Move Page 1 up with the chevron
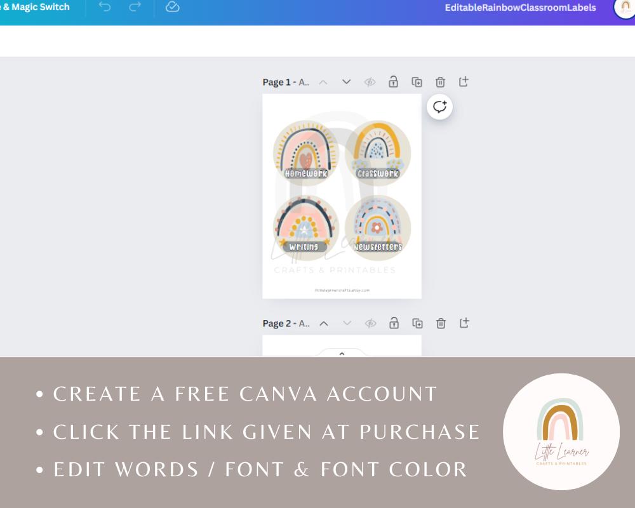Image resolution: width=635 pixels, height=508 pixels. pos(323,81)
